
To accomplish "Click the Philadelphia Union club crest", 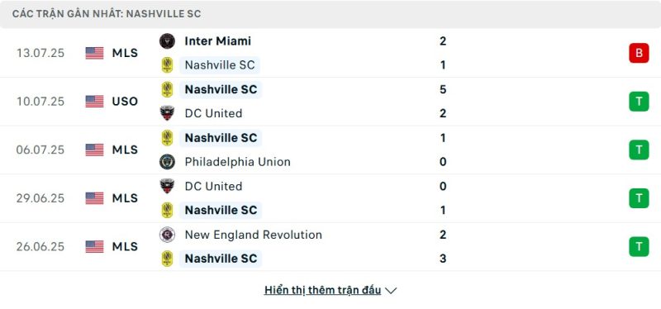I will [x=168, y=162].
